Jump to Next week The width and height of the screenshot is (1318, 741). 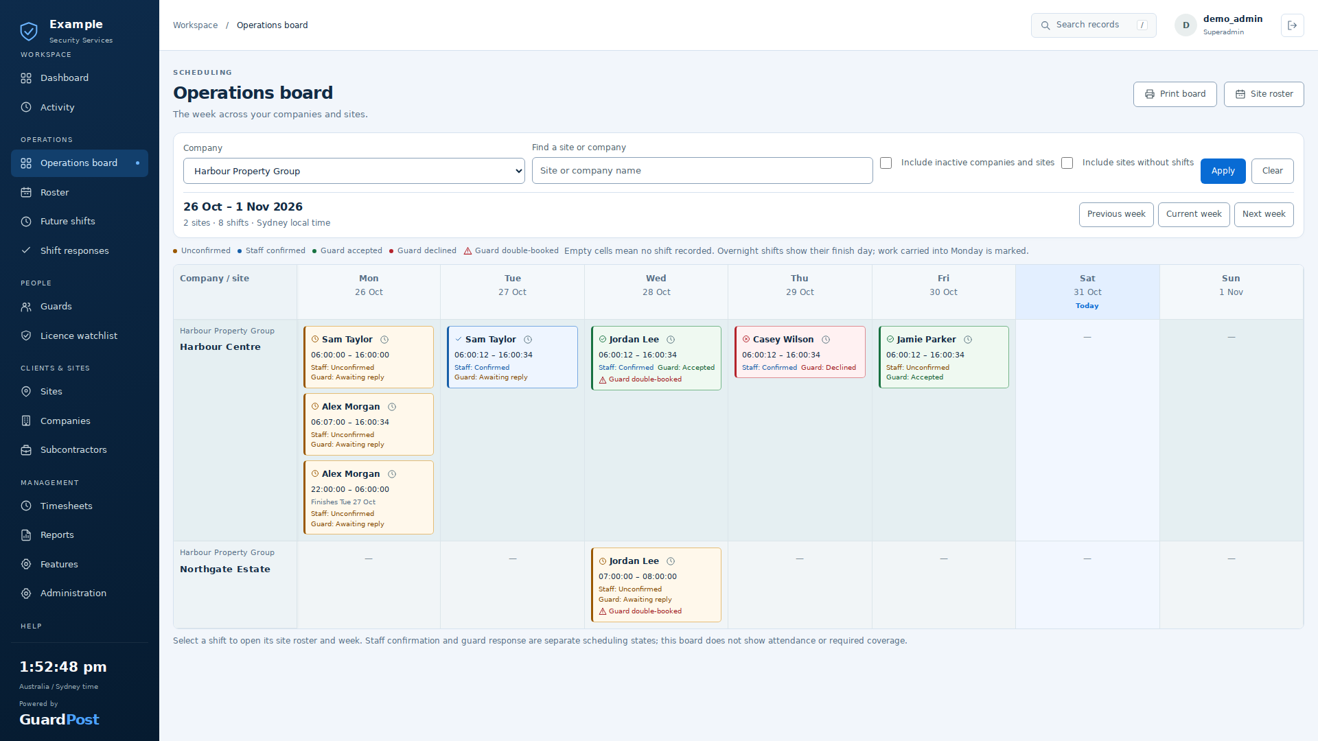click(x=1264, y=214)
